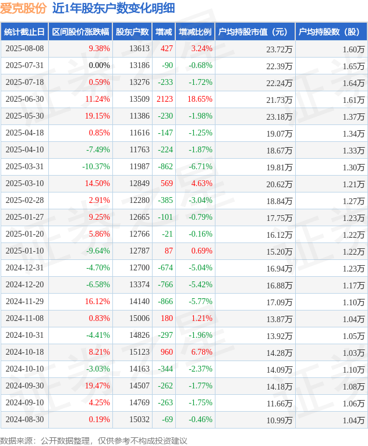This screenshot has height=446, width=368.
Task: Click the 2123 increase value cell
Action: [x=165, y=99]
